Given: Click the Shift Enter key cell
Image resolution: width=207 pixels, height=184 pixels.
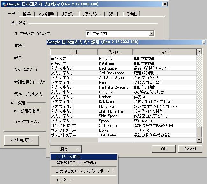Looking at the screenshot, I should [115, 135].
